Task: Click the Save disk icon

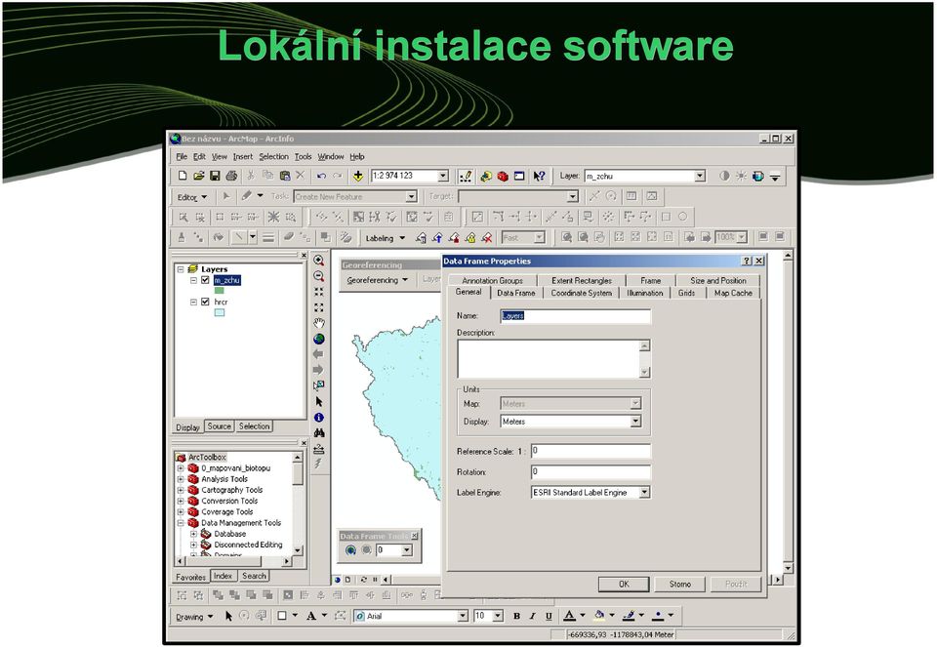Action: tap(215, 176)
